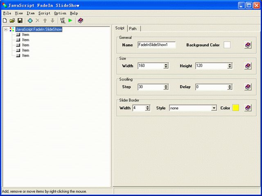Pick the yellow border Color swatch
The height and width of the screenshot is (196, 262).
pyautogui.click(x=235, y=108)
